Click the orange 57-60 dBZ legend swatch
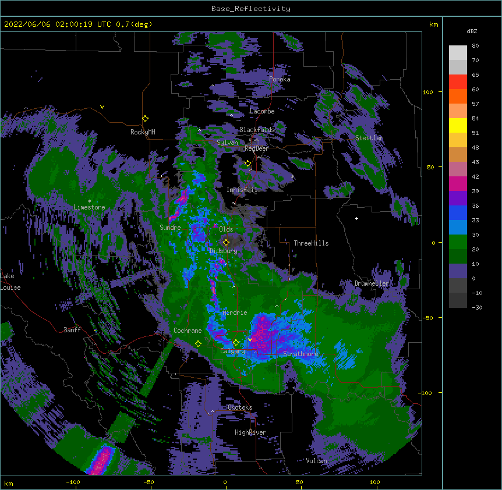Screen dimensions: 502x490 (x=458, y=96)
